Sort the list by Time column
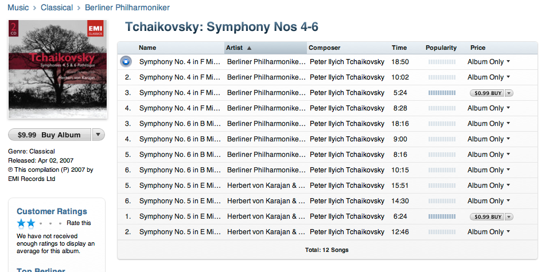The width and height of the screenshot is (545, 272). coord(399,48)
